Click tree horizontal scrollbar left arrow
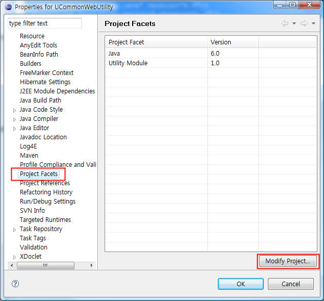This screenshot has width=324, height=301. coord(12,265)
